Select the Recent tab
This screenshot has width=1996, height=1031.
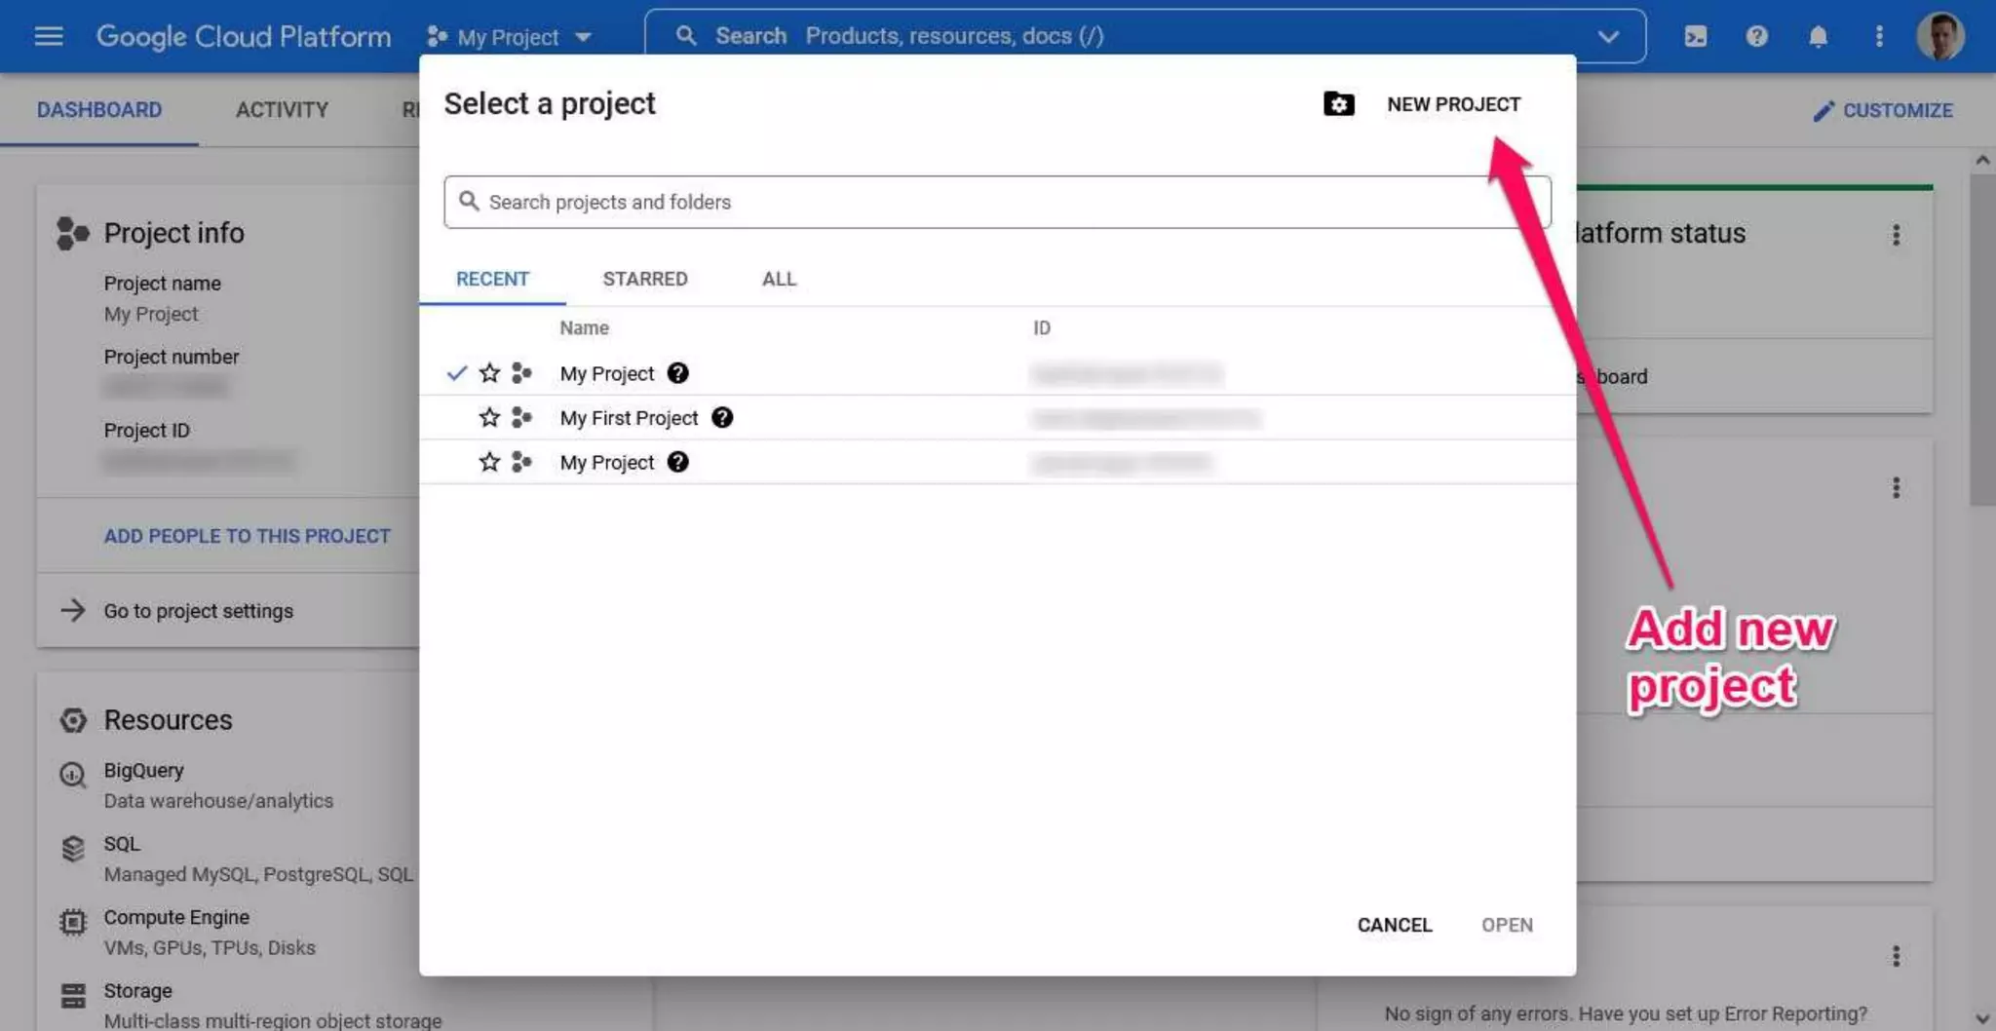[492, 279]
